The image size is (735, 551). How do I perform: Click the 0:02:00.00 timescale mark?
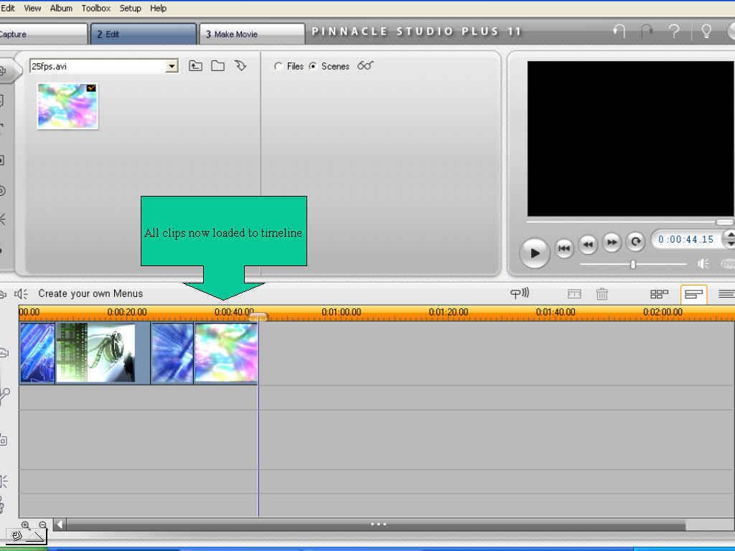663,311
